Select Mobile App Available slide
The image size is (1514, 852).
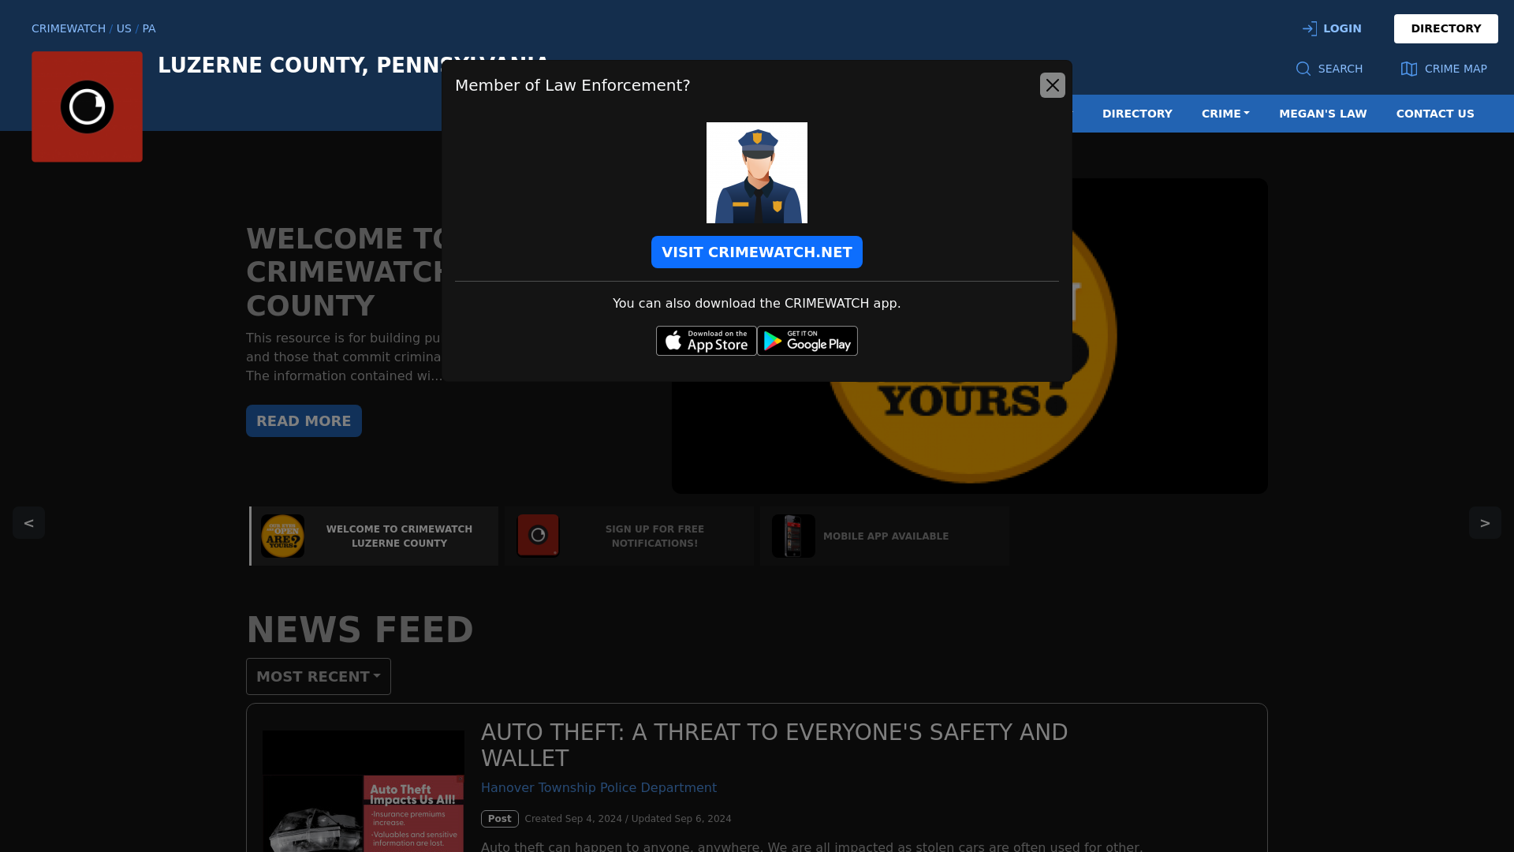tap(885, 536)
